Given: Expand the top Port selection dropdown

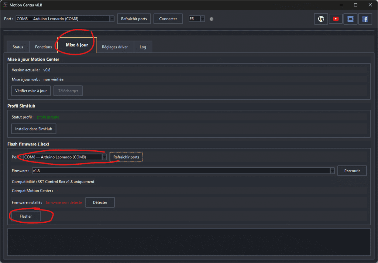Looking at the screenshot, I should pyautogui.click(x=112, y=19).
